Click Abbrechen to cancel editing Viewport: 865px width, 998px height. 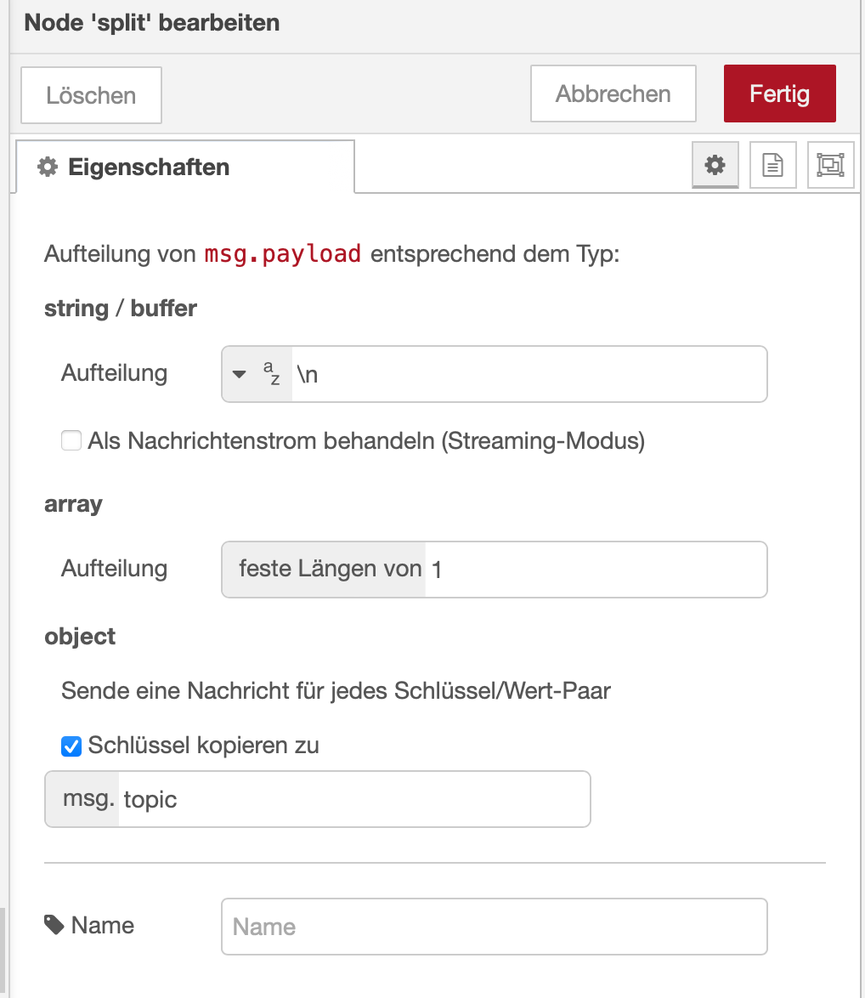coord(613,94)
